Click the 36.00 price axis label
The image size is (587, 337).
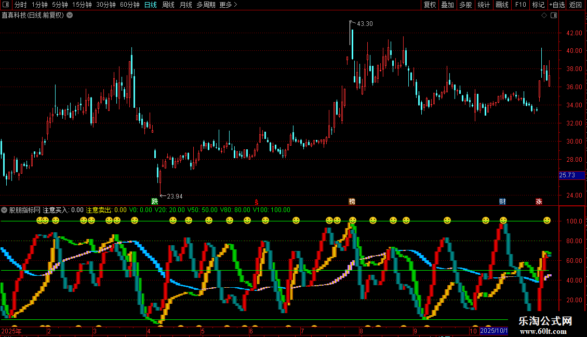pyautogui.click(x=574, y=87)
